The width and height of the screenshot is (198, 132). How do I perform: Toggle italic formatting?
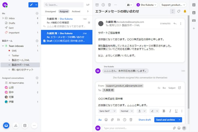(170, 111)
